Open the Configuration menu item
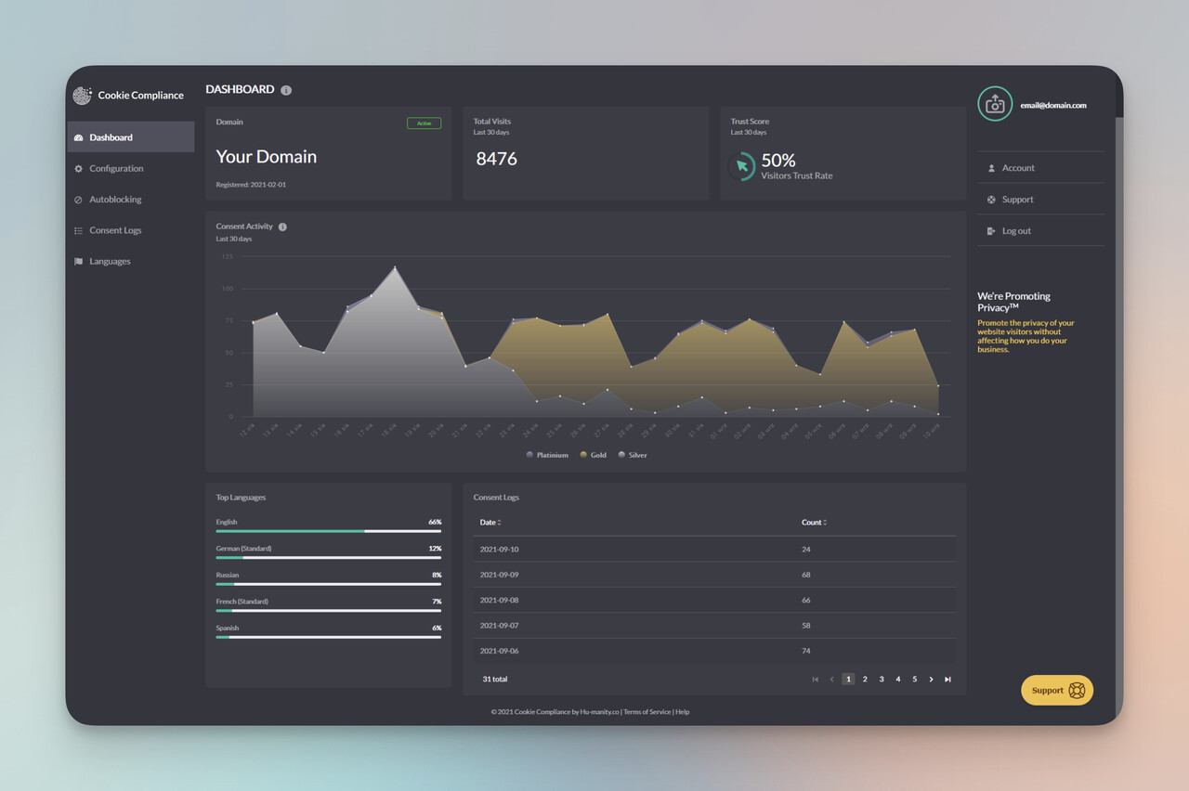The height and width of the screenshot is (791, 1189). pyautogui.click(x=131, y=168)
